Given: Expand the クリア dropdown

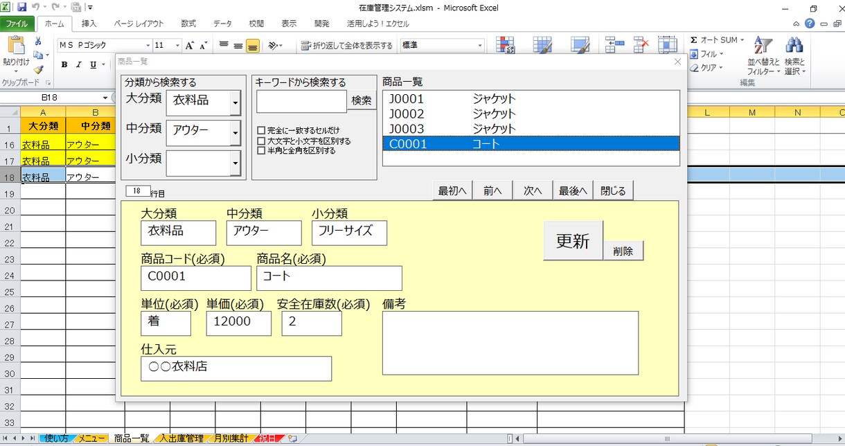Looking at the screenshot, I should coord(721,68).
